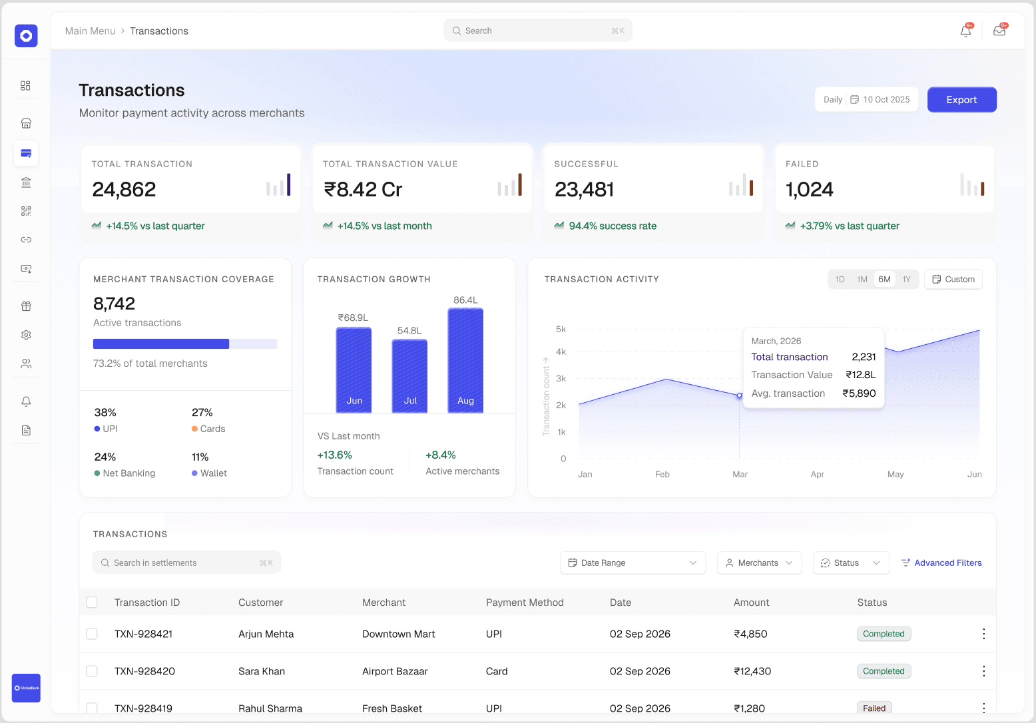This screenshot has height=723, width=1036.
Task: Open the gift box icon in sidebar
Action: click(x=26, y=306)
